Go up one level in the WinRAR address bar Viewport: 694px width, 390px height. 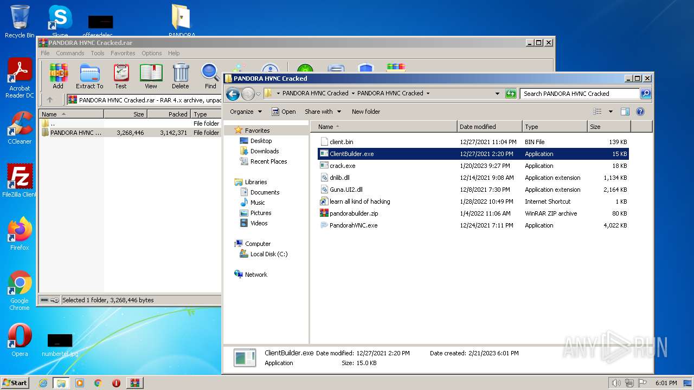click(x=50, y=100)
